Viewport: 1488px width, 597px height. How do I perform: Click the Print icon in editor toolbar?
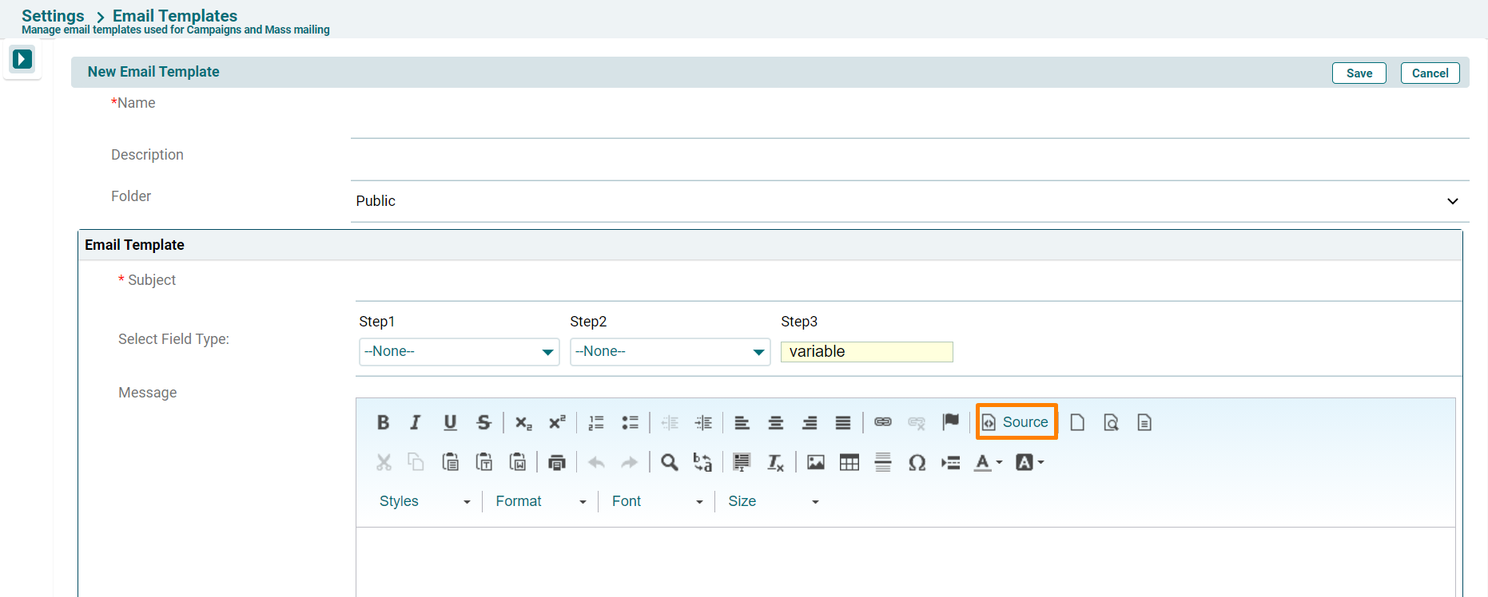[x=556, y=462]
